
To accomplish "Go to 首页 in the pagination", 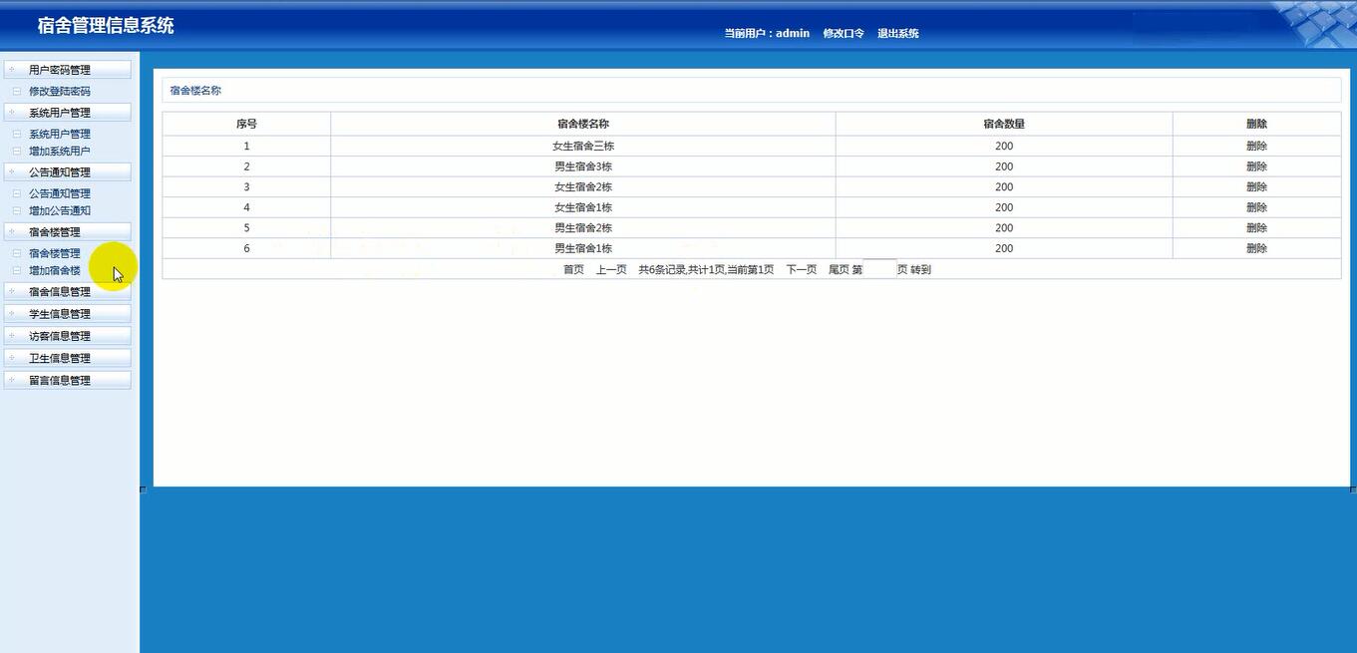I will [573, 269].
